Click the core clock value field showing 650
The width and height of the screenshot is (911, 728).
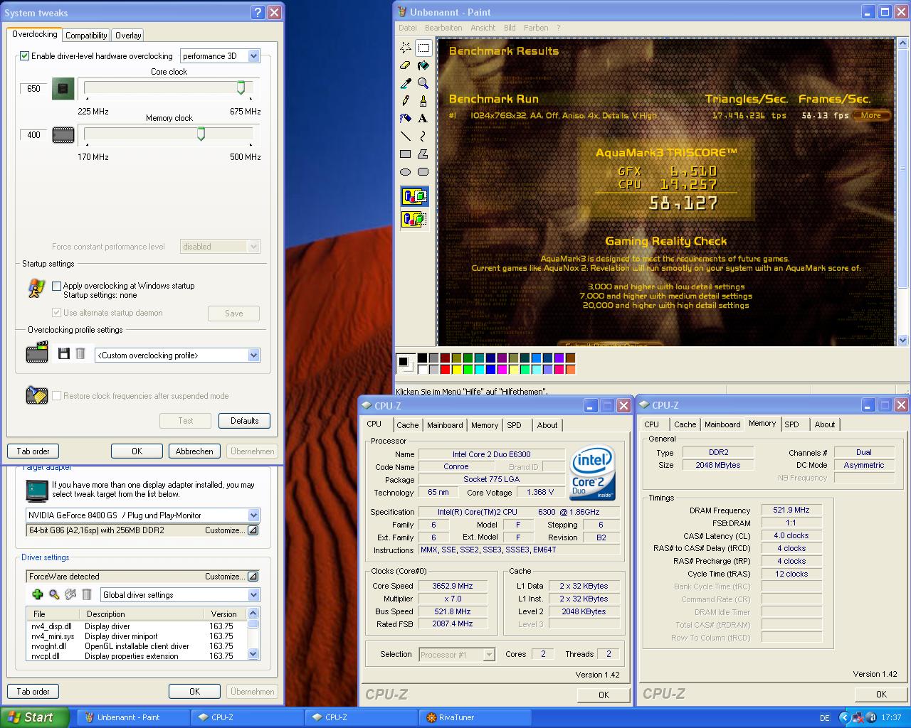click(x=33, y=89)
